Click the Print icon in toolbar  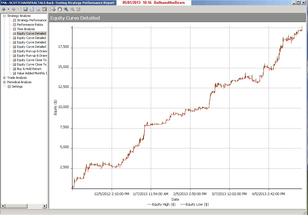38,9
